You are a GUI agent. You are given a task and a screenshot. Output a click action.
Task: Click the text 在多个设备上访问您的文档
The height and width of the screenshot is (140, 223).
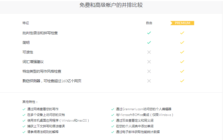coord(46,115)
